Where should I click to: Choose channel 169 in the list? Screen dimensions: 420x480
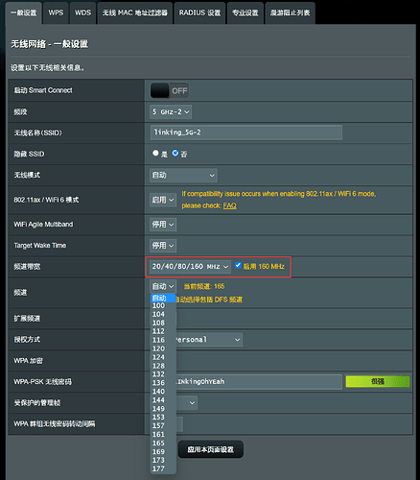click(163, 452)
